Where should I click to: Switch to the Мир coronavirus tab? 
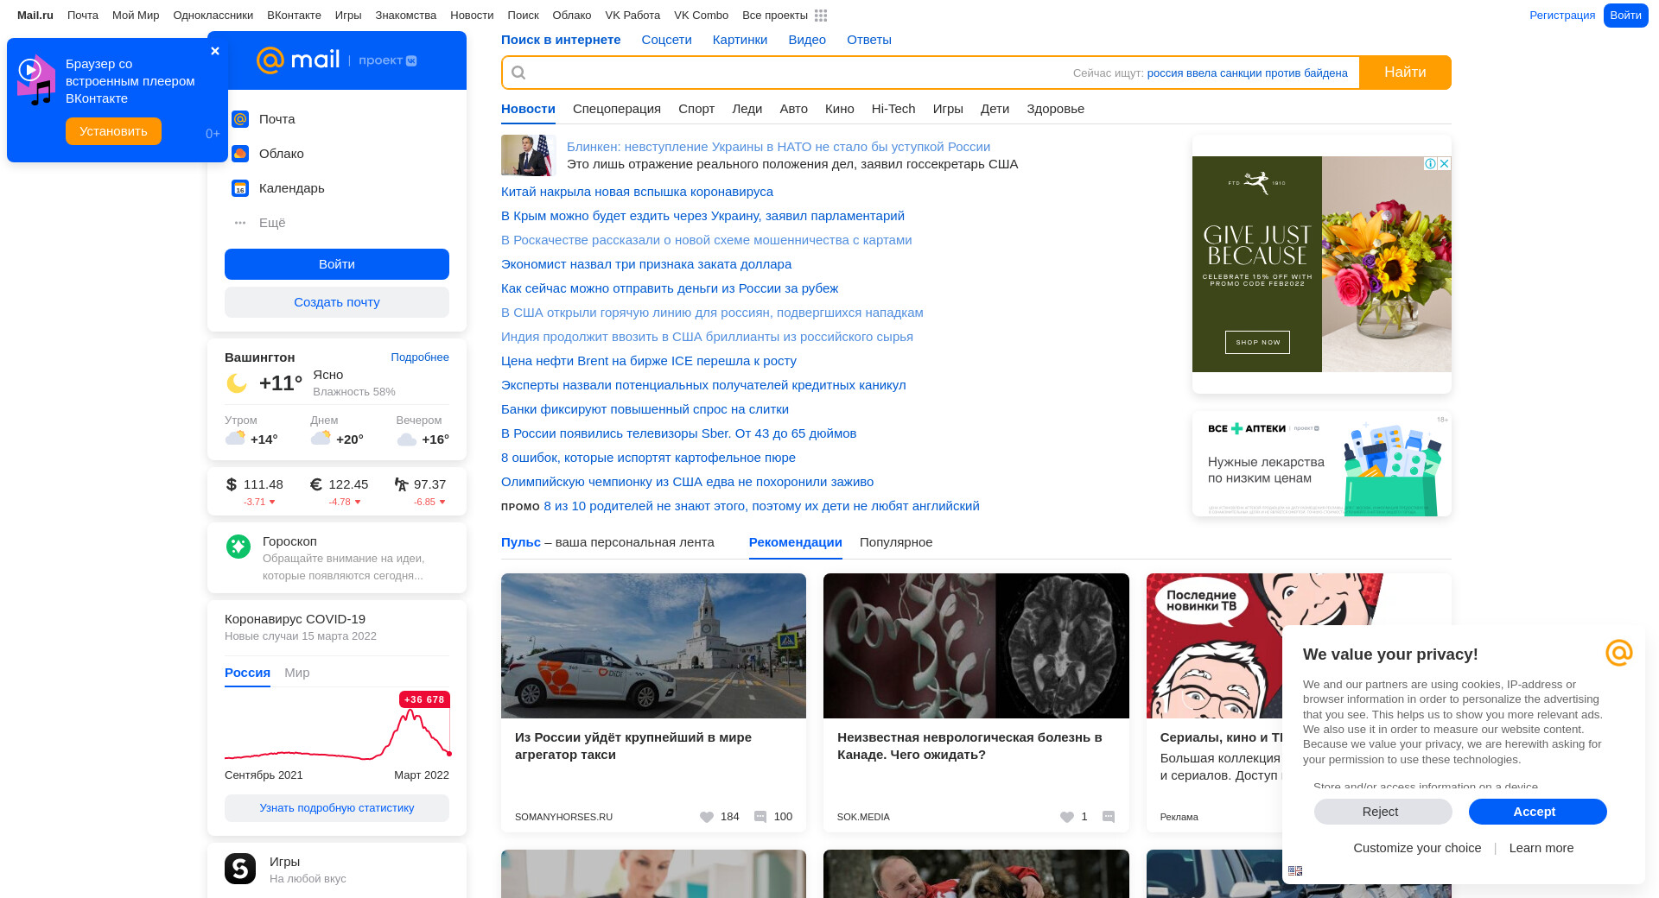coord(296,673)
